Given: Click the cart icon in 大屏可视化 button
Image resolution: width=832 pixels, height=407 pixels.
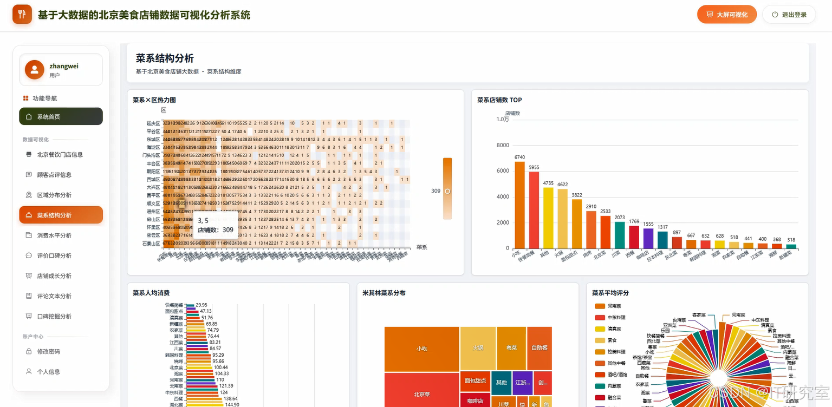Looking at the screenshot, I should coord(708,15).
